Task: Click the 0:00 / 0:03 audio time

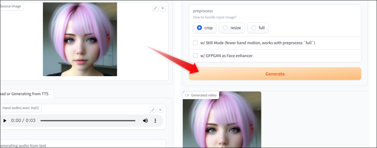Action: [x=23, y=121]
